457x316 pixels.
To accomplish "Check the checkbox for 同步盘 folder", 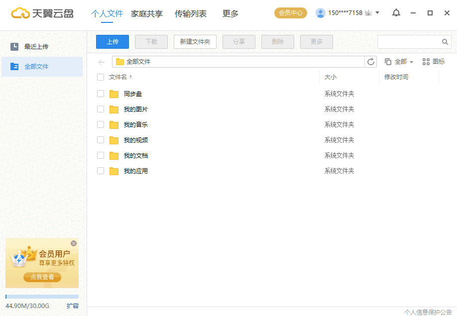I will point(100,94).
